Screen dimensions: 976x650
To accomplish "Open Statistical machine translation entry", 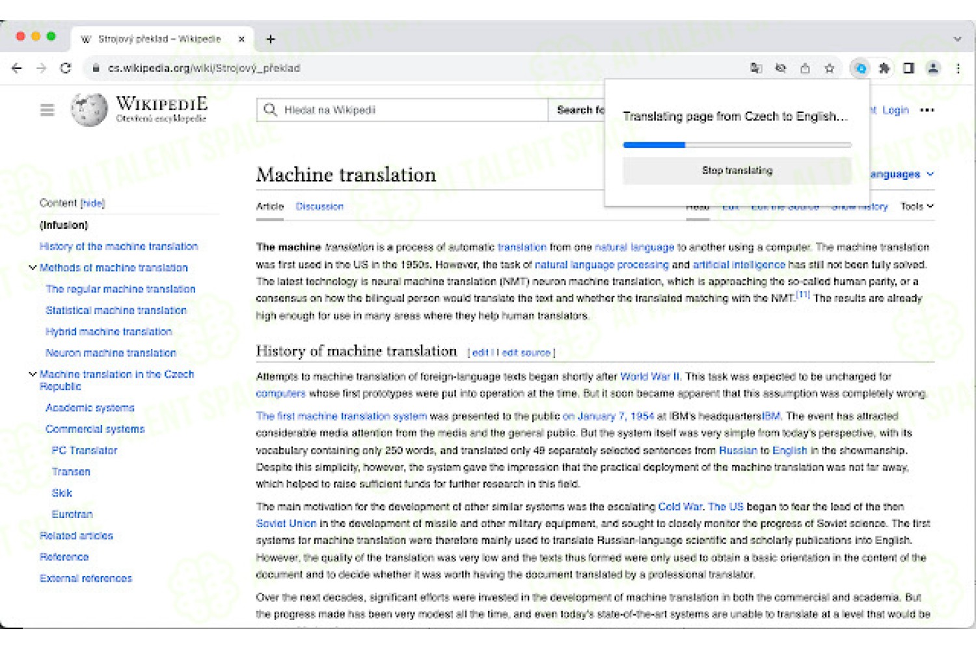I will coord(116,311).
